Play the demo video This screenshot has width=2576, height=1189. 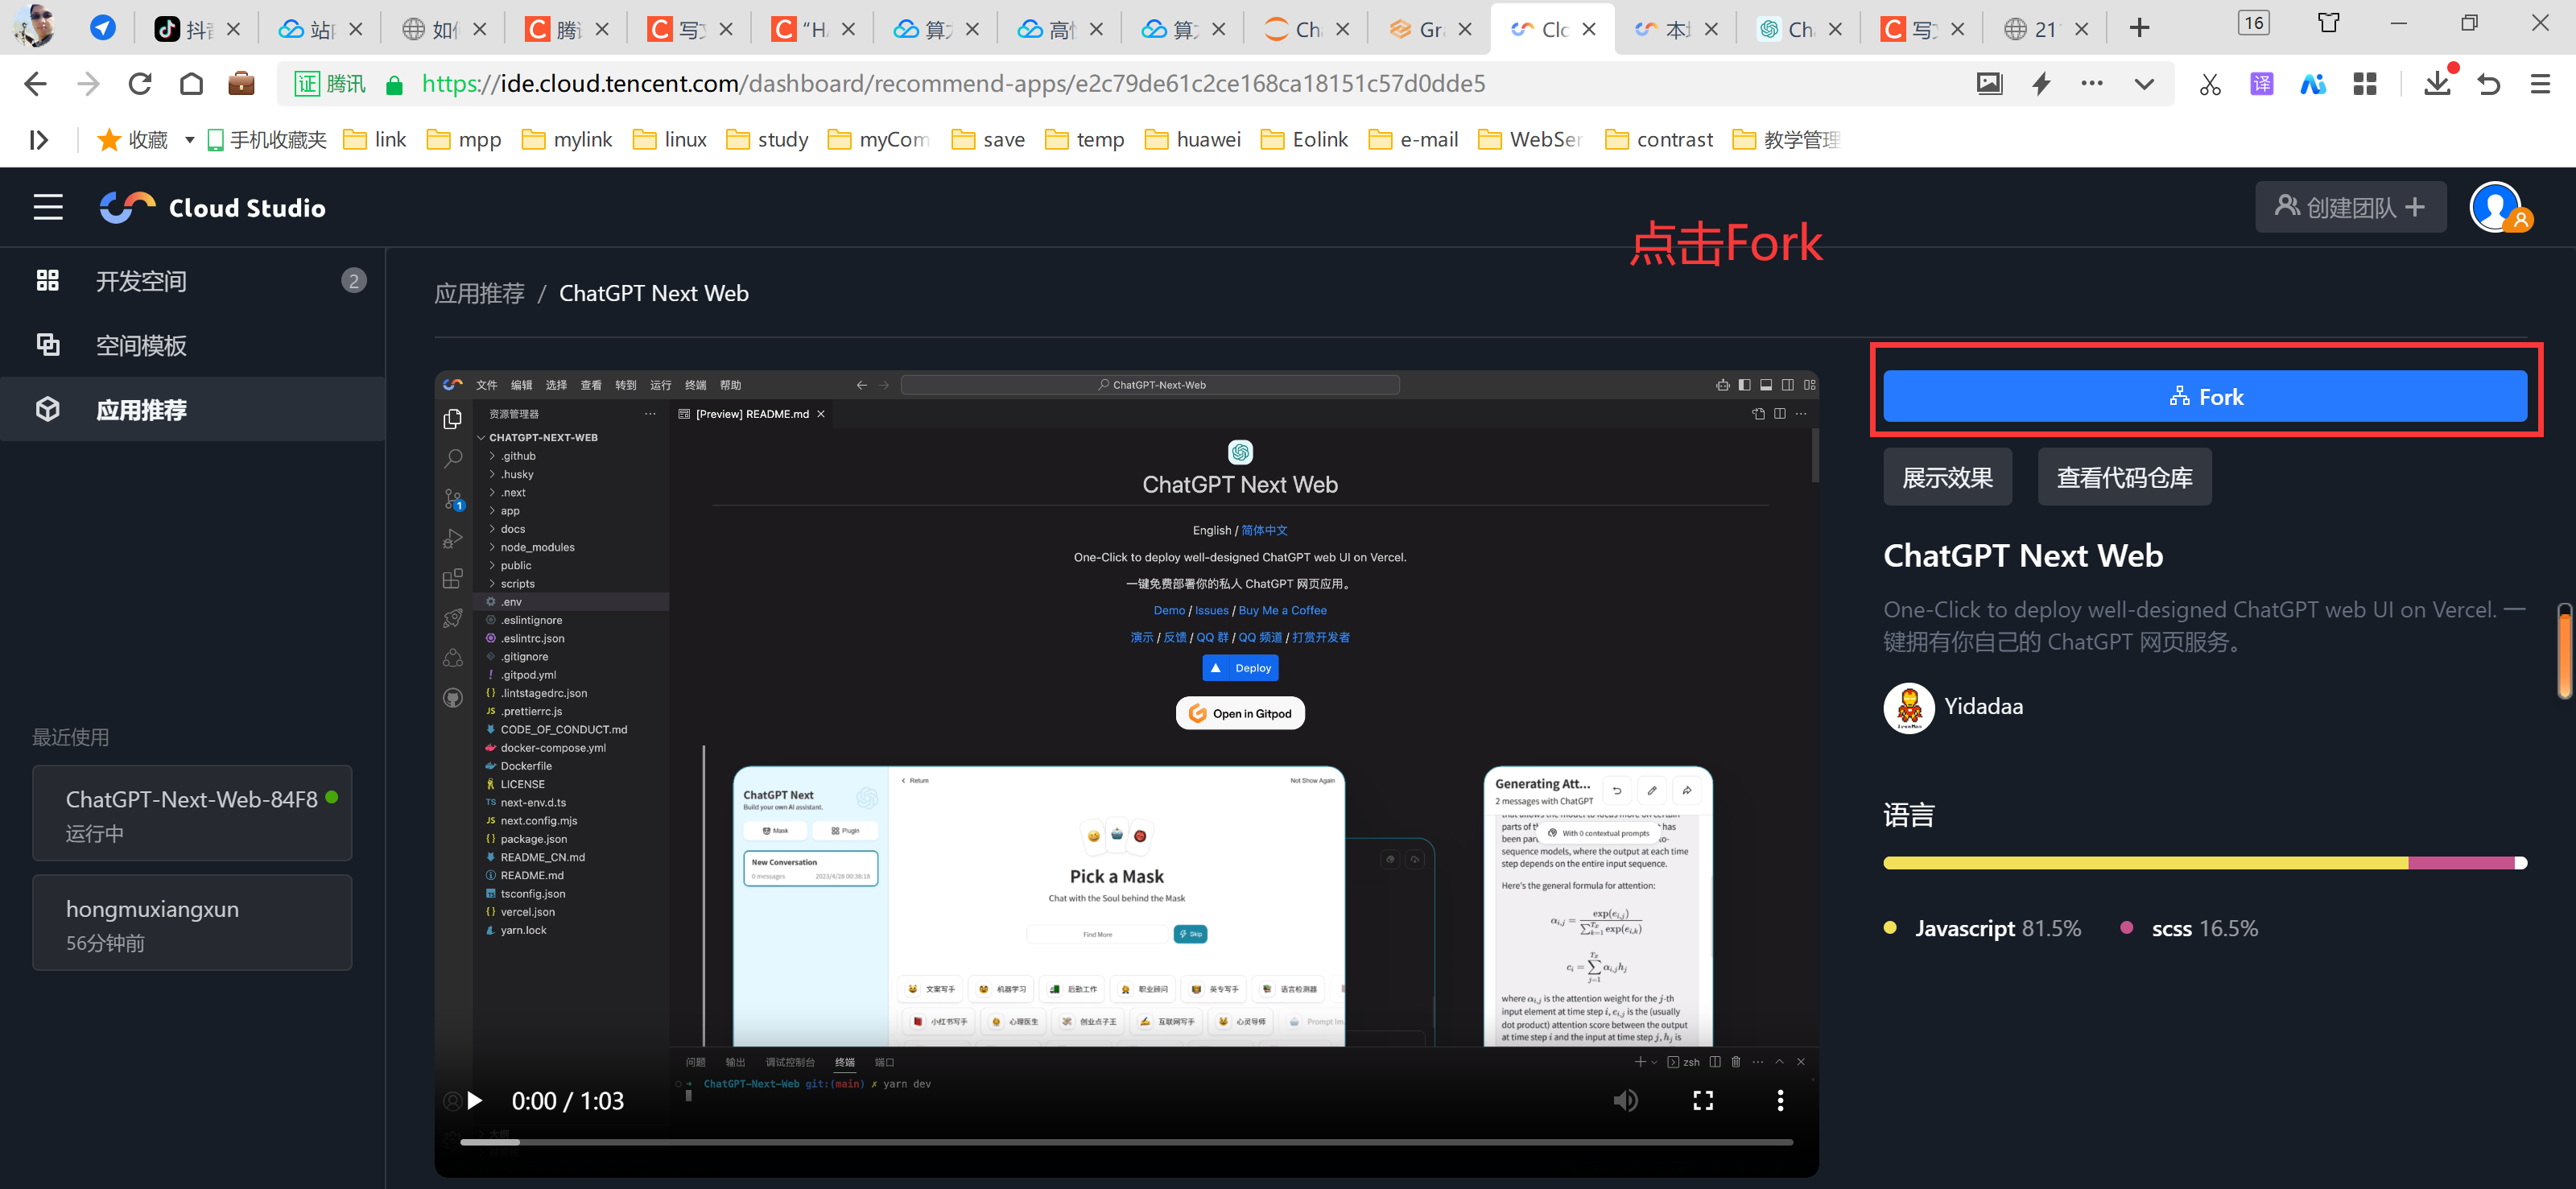(x=475, y=1101)
